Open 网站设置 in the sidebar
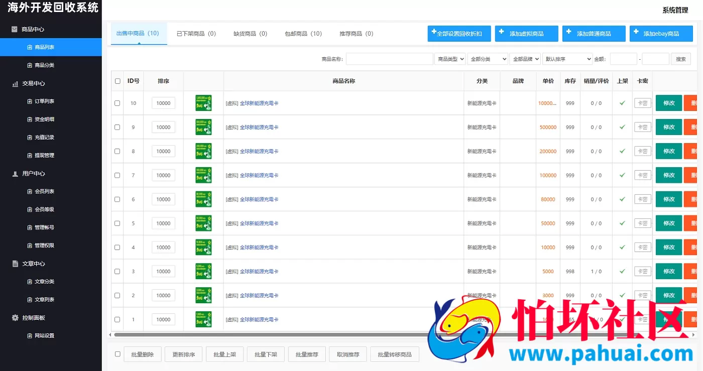703x371 pixels. pos(44,336)
